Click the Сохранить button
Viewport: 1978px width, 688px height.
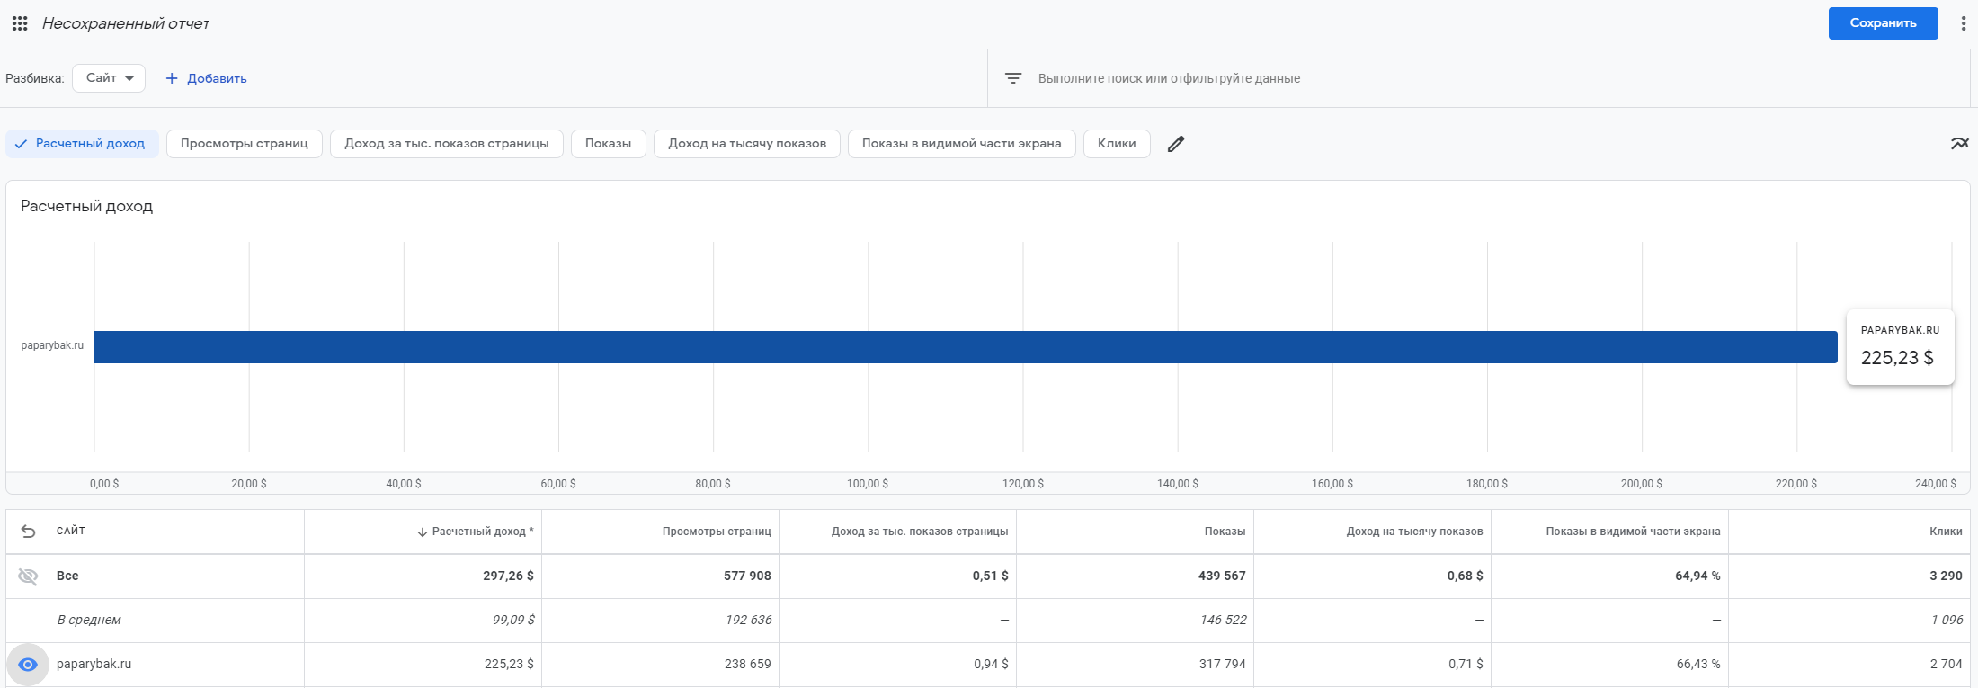click(x=1883, y=23)
